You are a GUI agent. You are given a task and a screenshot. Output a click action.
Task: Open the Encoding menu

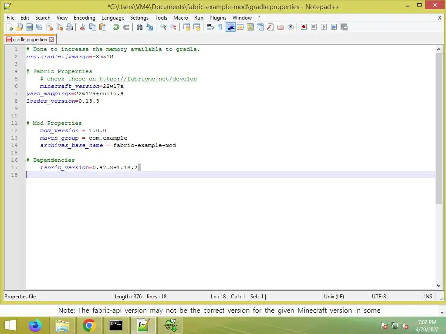(x=84, y=17)
